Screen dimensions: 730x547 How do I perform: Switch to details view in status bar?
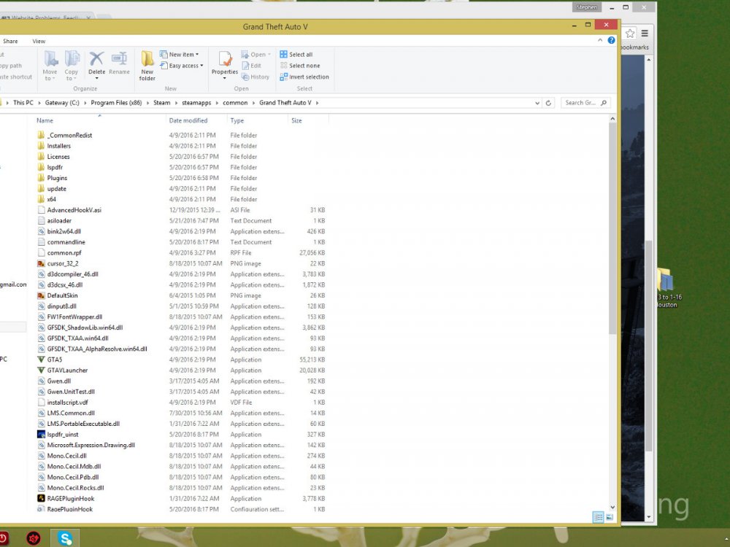click(x=599, y=517)
